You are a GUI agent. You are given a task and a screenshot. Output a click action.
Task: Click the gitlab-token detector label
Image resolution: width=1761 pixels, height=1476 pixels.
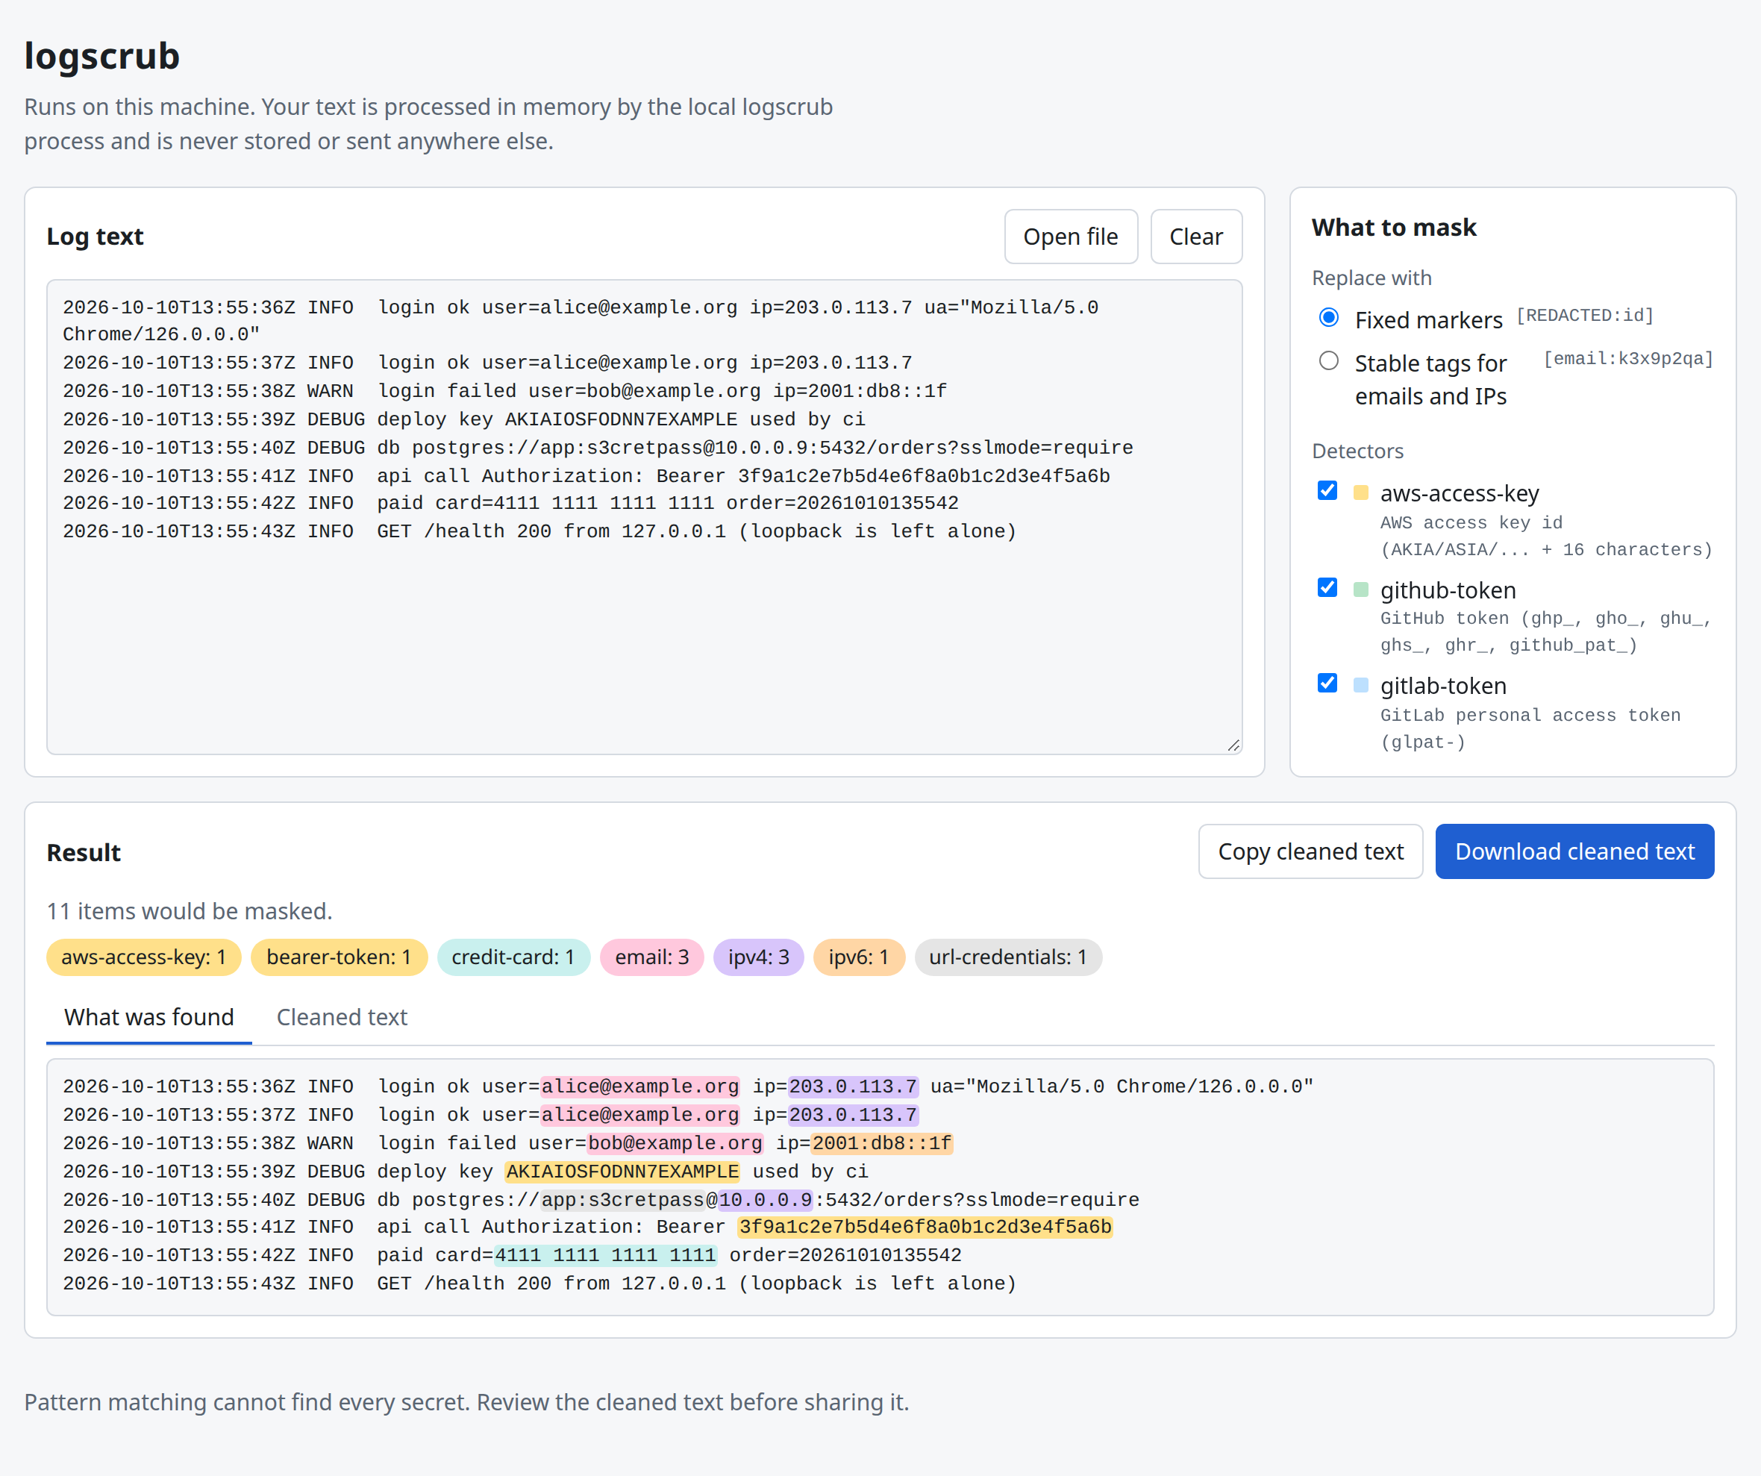[x=1443, y=686]
